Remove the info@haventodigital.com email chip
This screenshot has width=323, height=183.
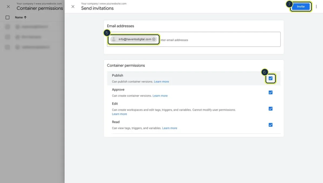pos(154,39)
